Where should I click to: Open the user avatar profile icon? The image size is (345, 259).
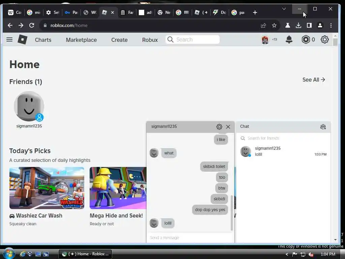click(x=265, y=40)
